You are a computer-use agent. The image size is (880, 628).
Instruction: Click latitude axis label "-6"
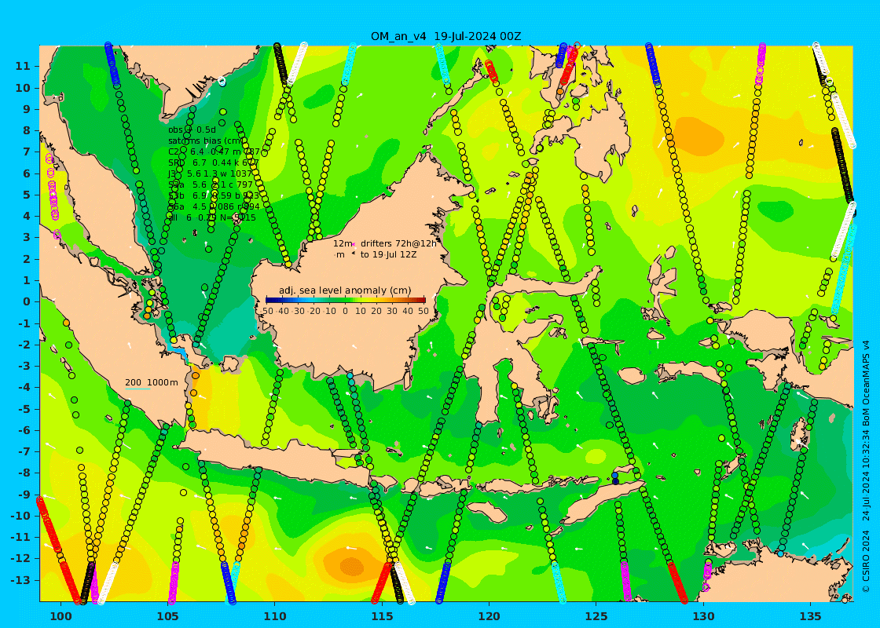click(x=24, y=430)
